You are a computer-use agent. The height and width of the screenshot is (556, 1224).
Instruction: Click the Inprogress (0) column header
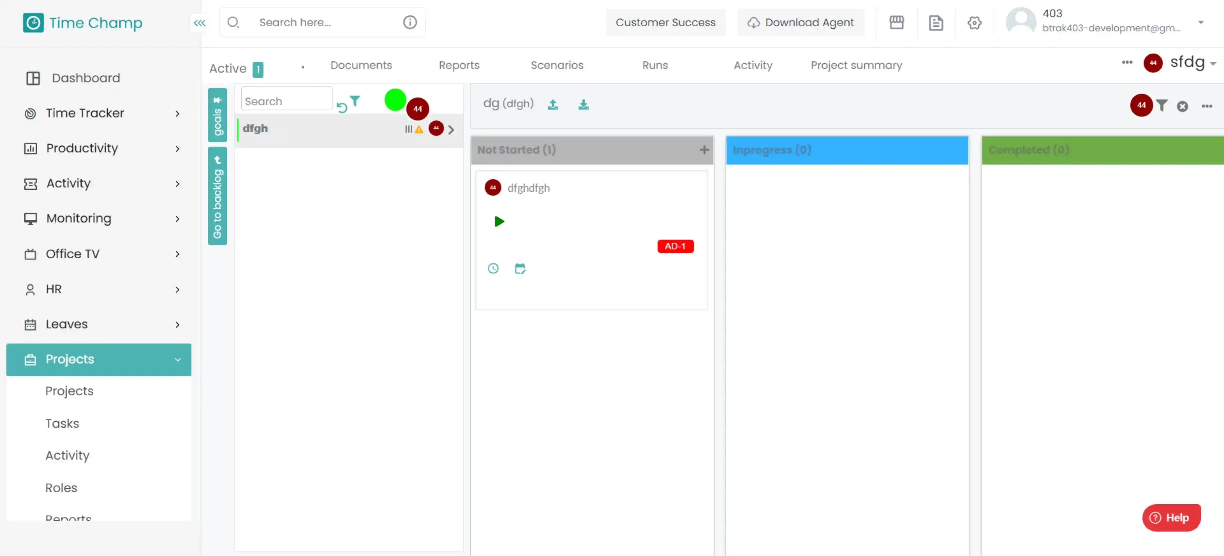847,150
